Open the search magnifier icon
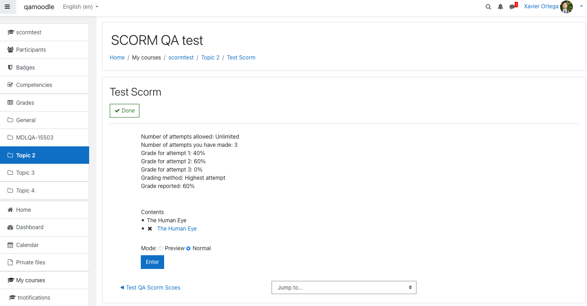Viewport: 587px width, 306px height. 488,7
